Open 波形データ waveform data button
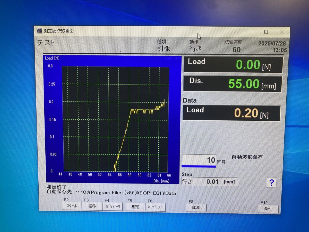 pyautogui.click(x=113, y=206)
